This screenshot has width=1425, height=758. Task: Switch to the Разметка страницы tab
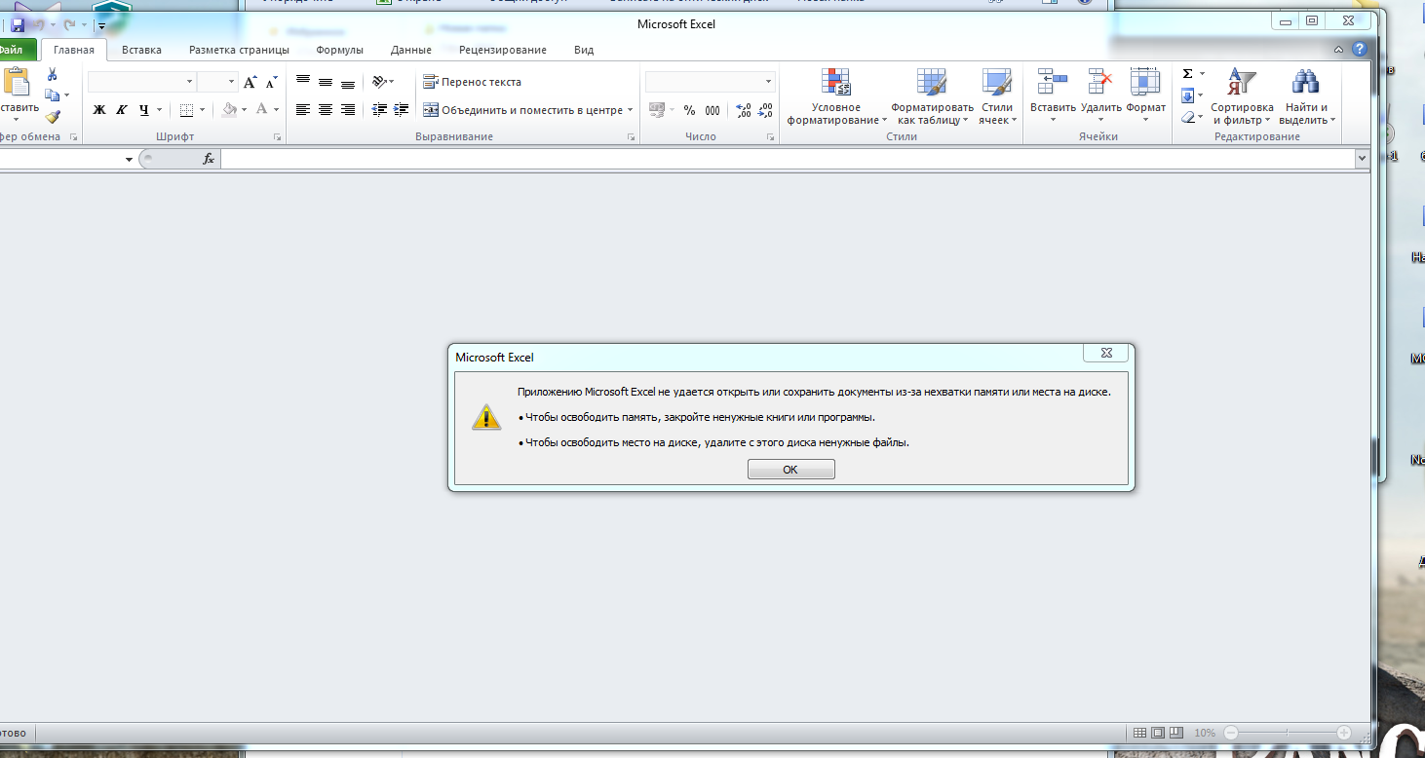pyautogui.click(x=239, y=50)
